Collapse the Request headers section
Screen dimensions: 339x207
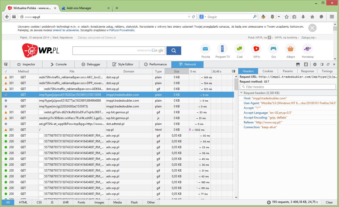241,93
